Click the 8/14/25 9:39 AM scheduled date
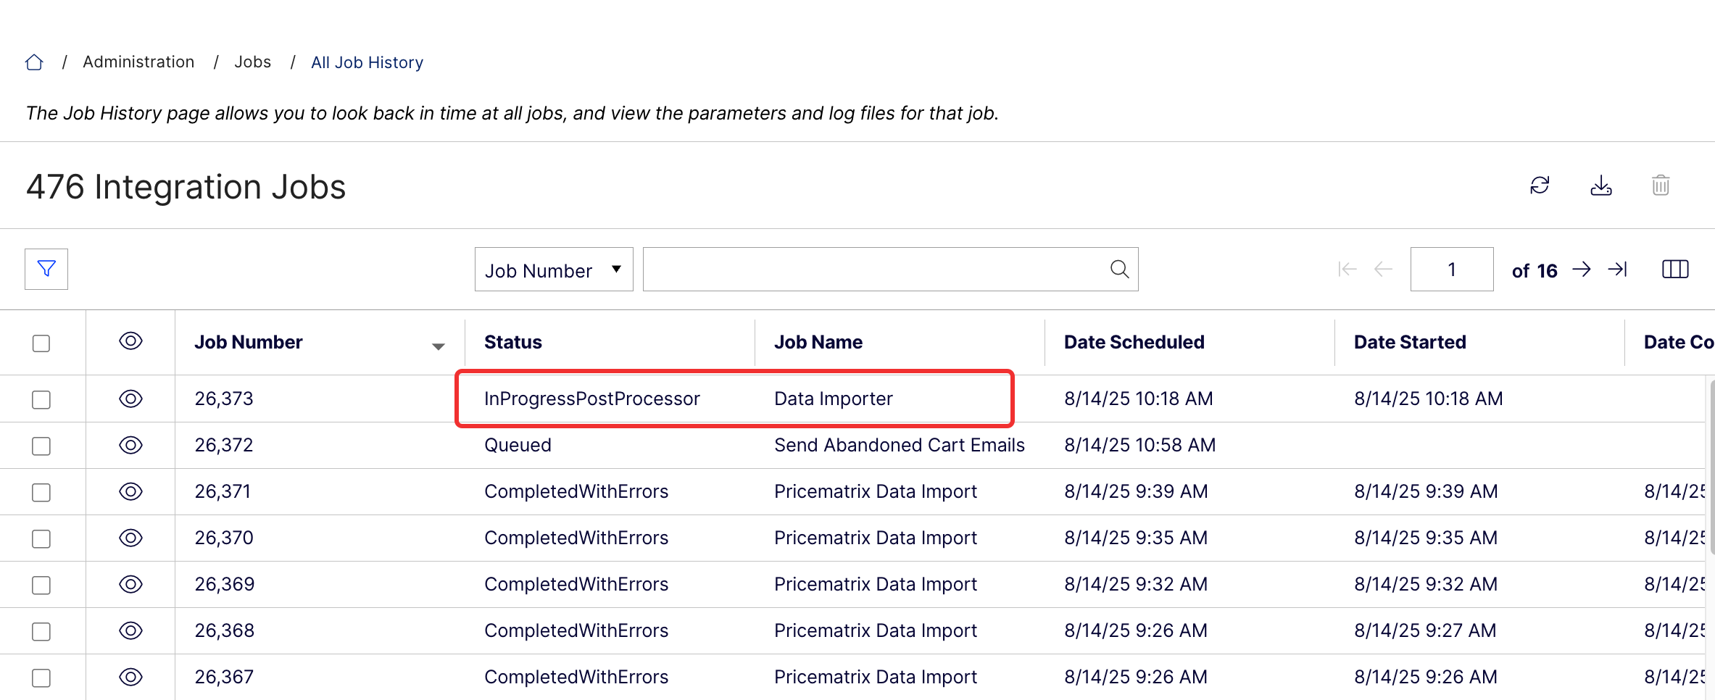Image resolution: width=1715 pixels, height=700 pixels. tap(1136, 491)
